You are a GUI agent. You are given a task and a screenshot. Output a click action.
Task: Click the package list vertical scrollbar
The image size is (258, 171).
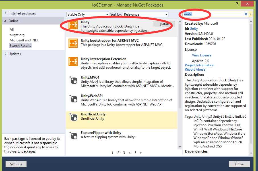tap(180, 66)
